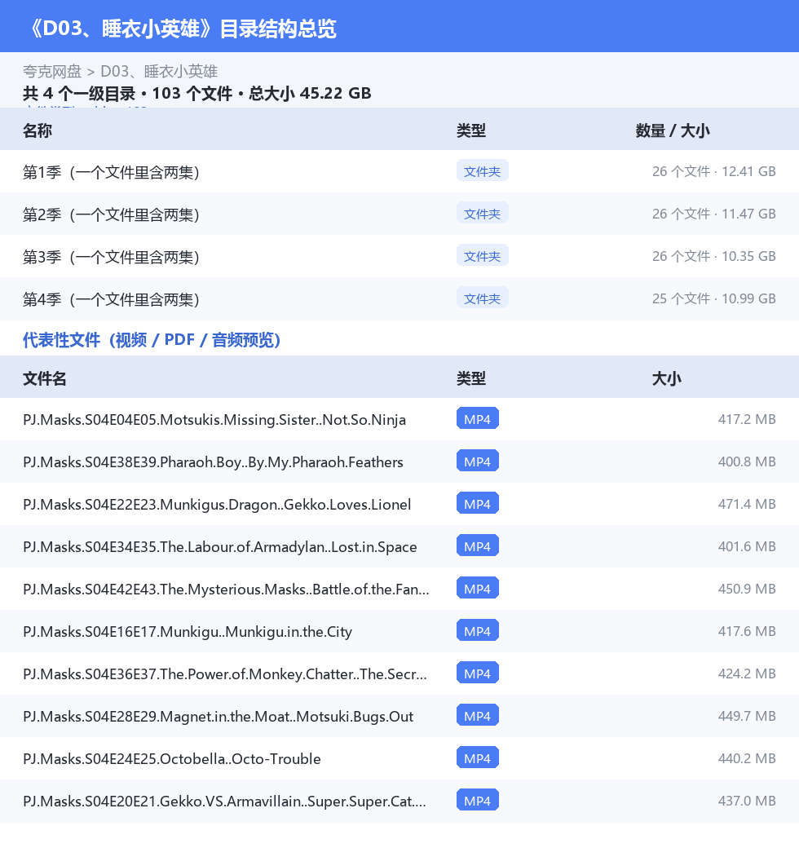
Task: Select the 417.6 MB size value
Action: (x=747, y=631)
